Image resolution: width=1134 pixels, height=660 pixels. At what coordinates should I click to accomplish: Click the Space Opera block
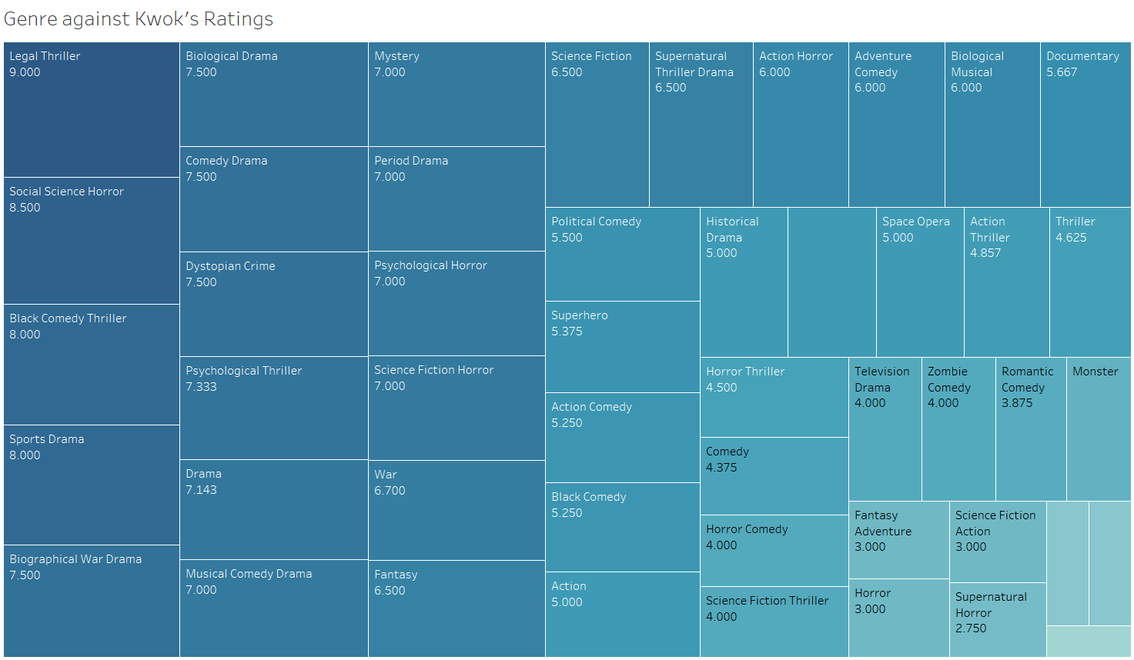click(x=920, y=282)
